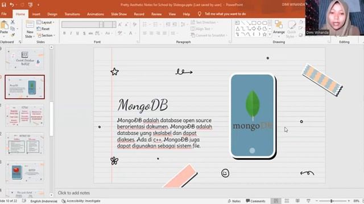Click the Arrange icon in Drawing group
Screen dimensions: 364x204
click(279, 24)
